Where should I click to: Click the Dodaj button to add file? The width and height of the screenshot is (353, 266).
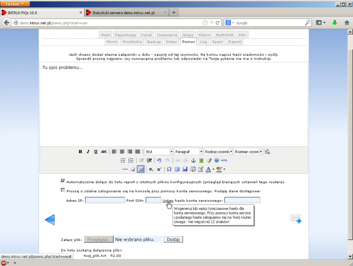173,239
